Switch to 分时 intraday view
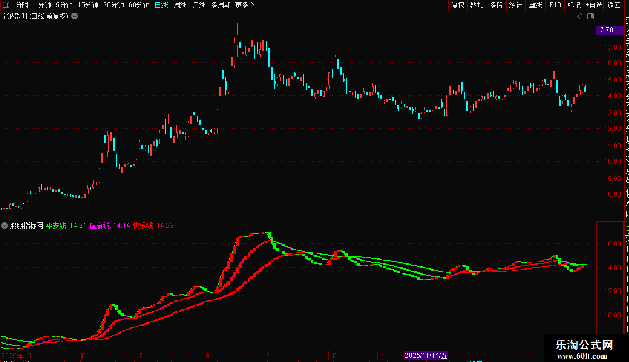This screenshot has height=362, width=629. click(x=22, y=5)
